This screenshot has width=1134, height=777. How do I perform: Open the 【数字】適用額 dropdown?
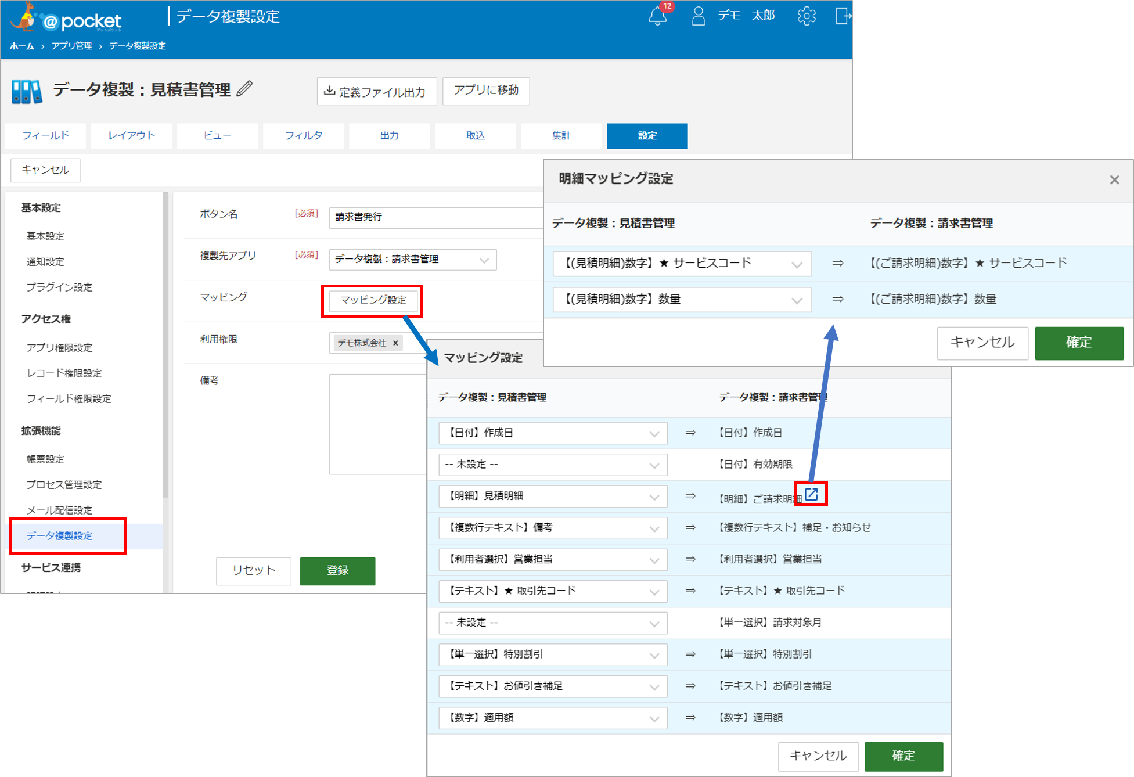(553, 718)
